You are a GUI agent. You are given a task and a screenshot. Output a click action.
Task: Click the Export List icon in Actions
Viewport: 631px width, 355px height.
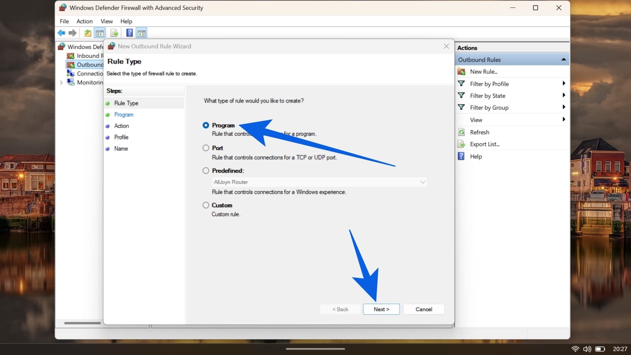[461, 144]
